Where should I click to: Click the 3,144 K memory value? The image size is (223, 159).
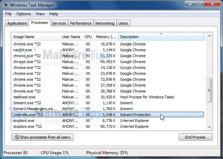(x=109, y=50)
